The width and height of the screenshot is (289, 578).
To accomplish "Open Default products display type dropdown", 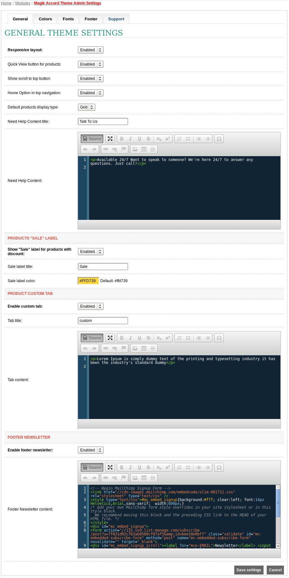I will tap(87, 107).
